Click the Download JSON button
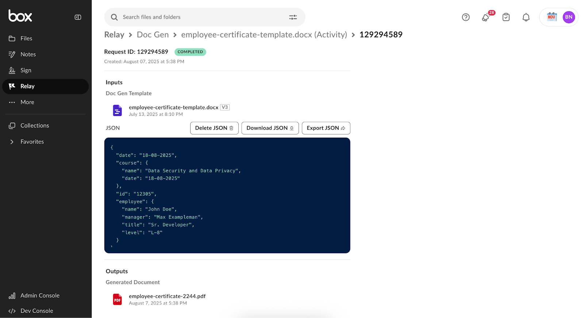The height and width of the screenshot is (318, 584). pos(270,128)
